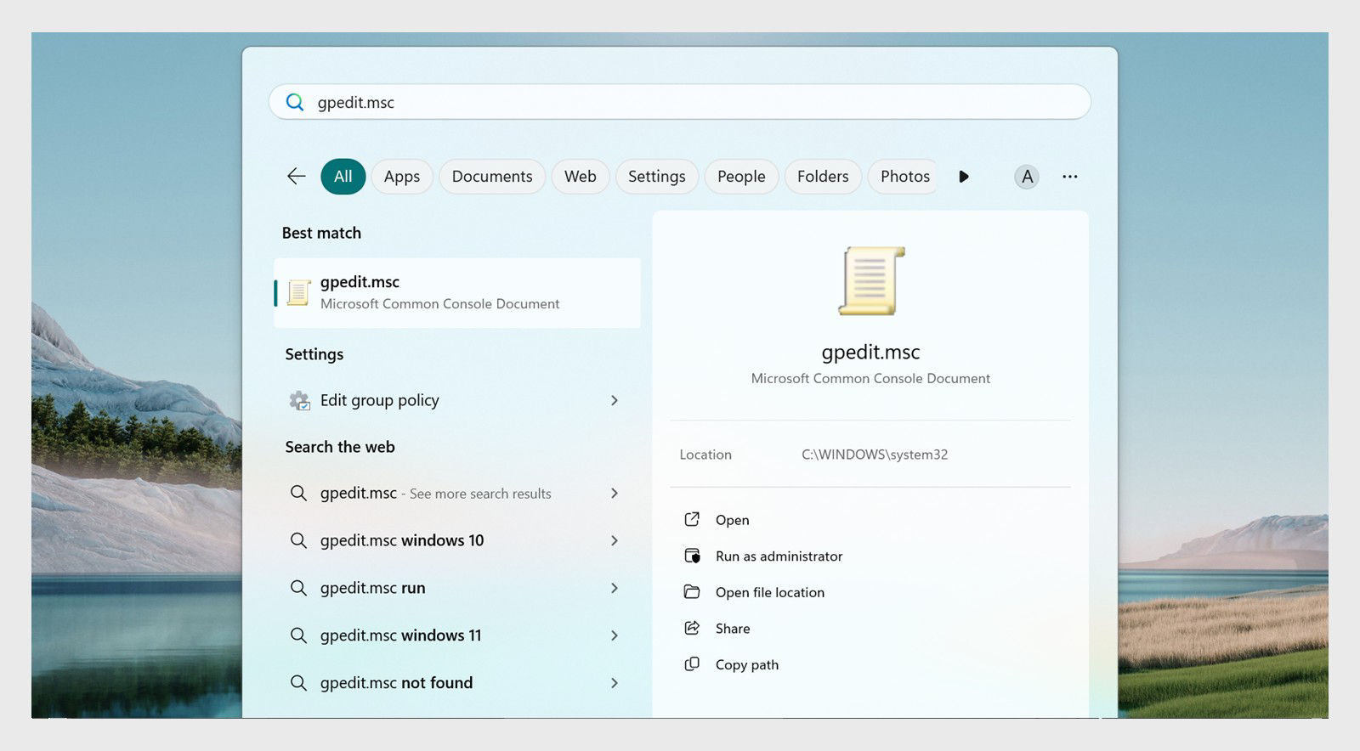
Task: Click Open file location
Action: click(770, 593)
